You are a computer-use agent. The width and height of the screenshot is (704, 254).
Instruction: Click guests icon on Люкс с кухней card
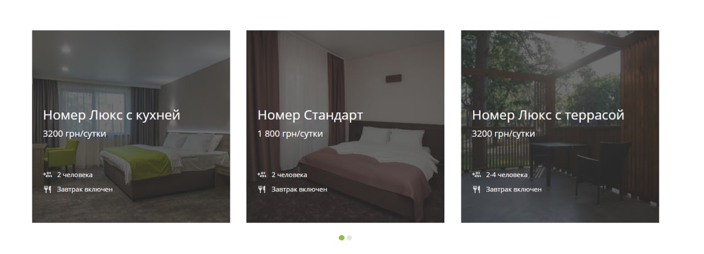[47, 175]
